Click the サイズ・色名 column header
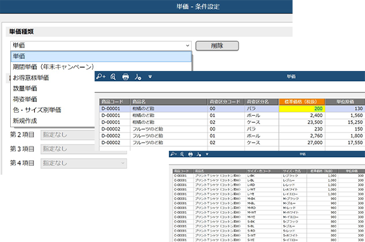 [x=294, y=171]
